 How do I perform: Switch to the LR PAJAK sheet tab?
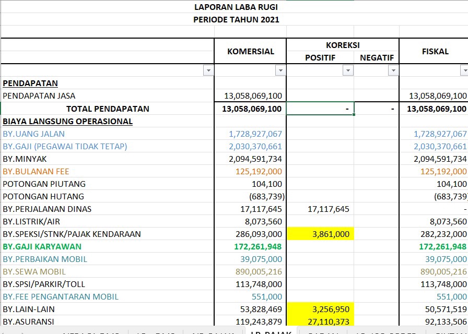coord(272,330)
